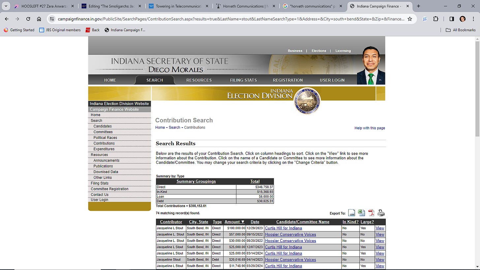
Task: Reload the page
Action: pyautogui.click(x=28, y=19)
